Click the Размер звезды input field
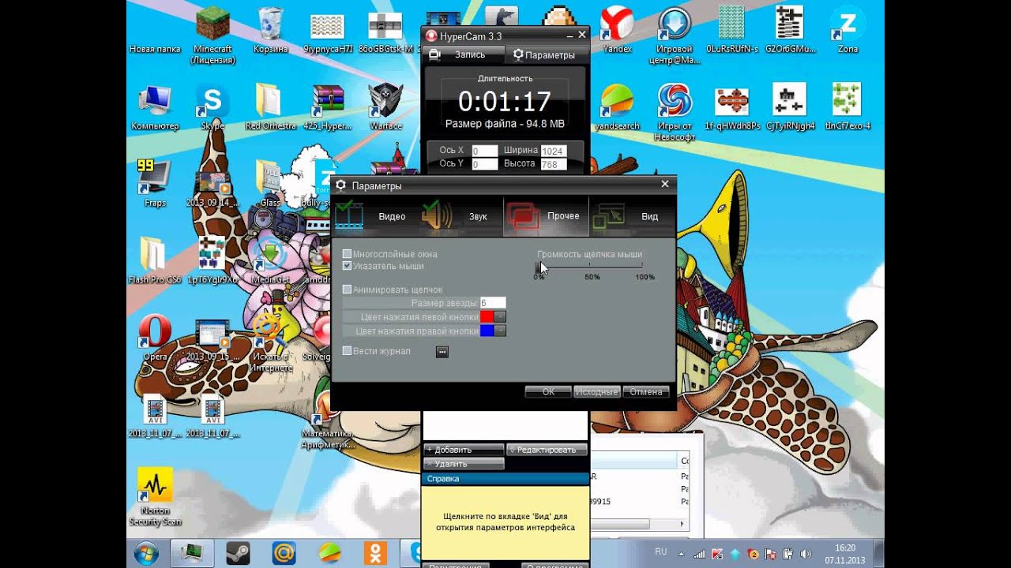The height and width of the screenshot is (568, 1011). tap(493, 303)
